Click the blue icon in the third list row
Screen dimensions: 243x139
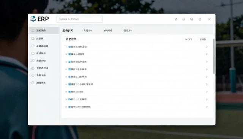69,62
